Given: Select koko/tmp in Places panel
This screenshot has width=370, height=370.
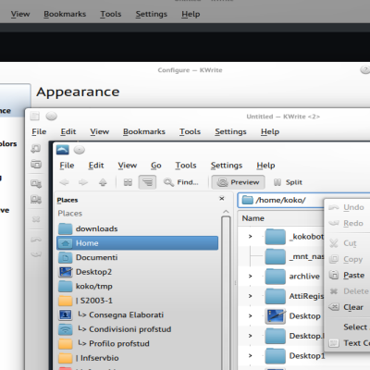Looking at the screenshot, I should pos(138,286).
